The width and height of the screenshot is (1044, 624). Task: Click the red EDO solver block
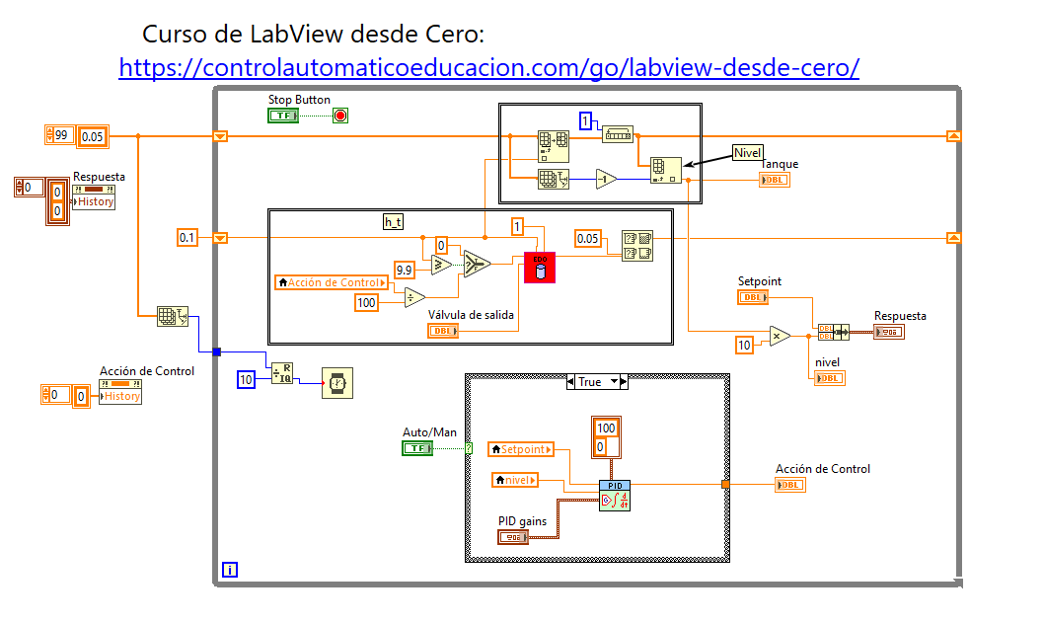(x=540, y=267)
